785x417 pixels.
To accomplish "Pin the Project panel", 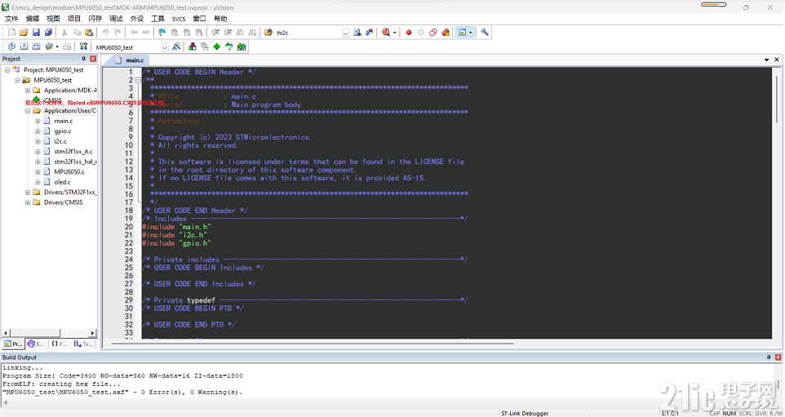I will pyautogui.click(x=83, y=59).
